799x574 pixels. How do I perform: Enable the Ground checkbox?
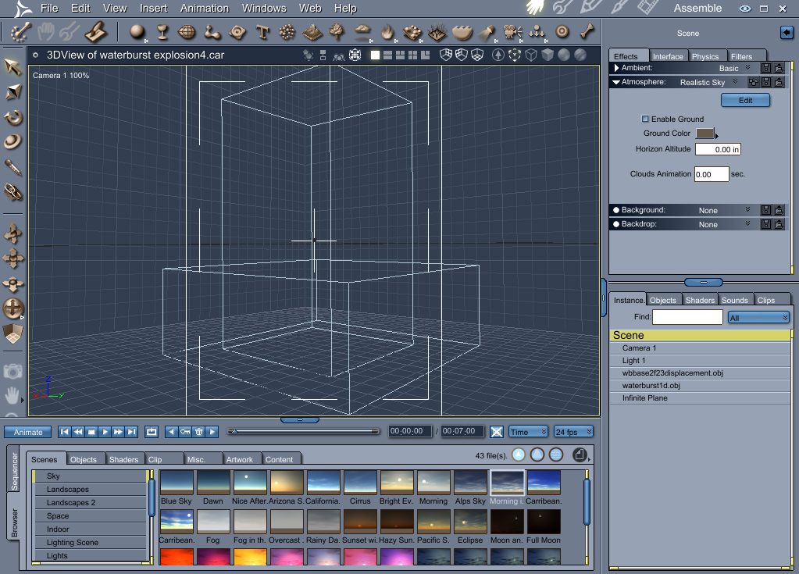point(645,119)
